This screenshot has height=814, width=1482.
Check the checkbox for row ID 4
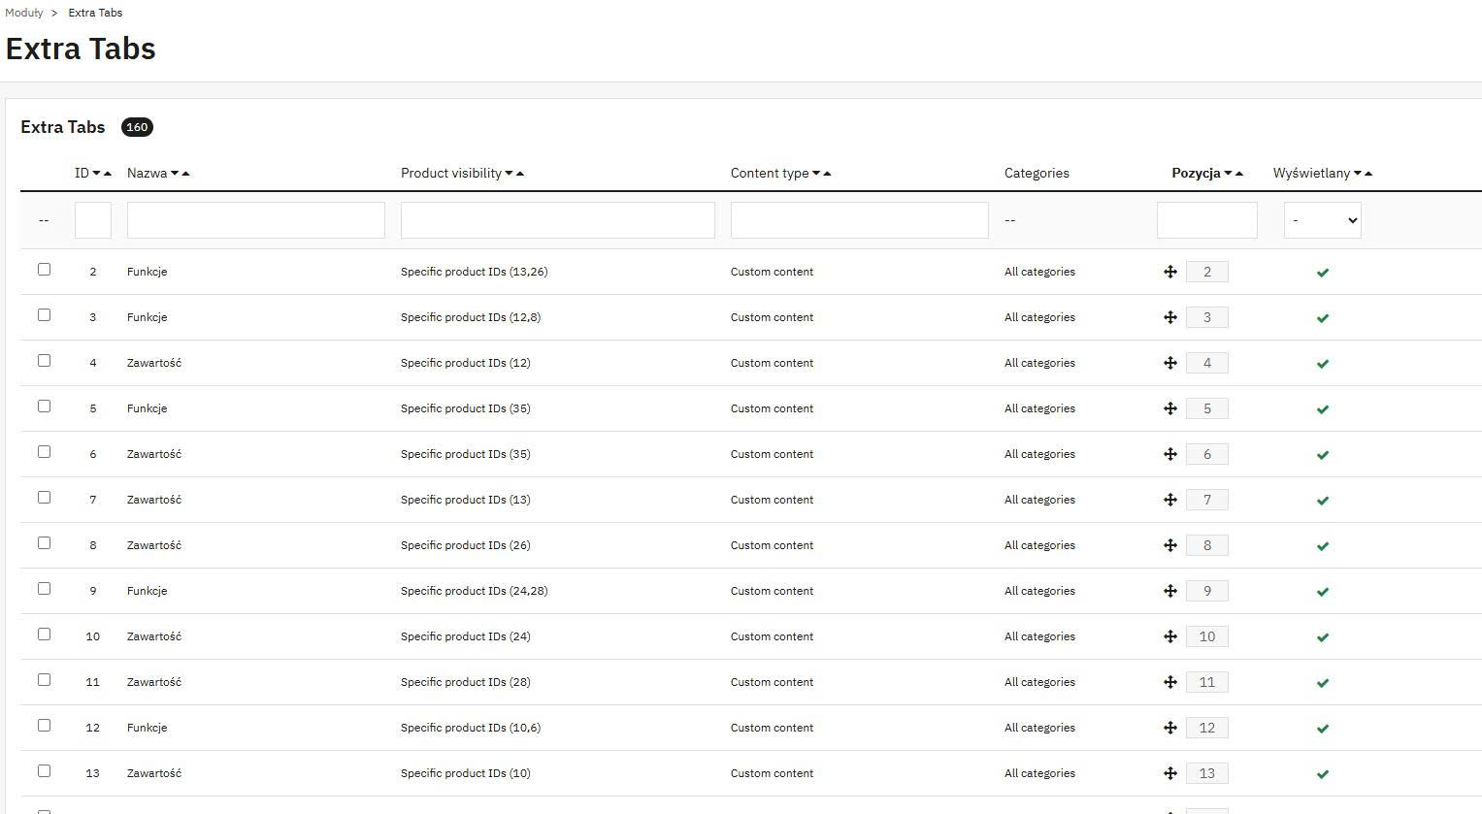[44, 361]
